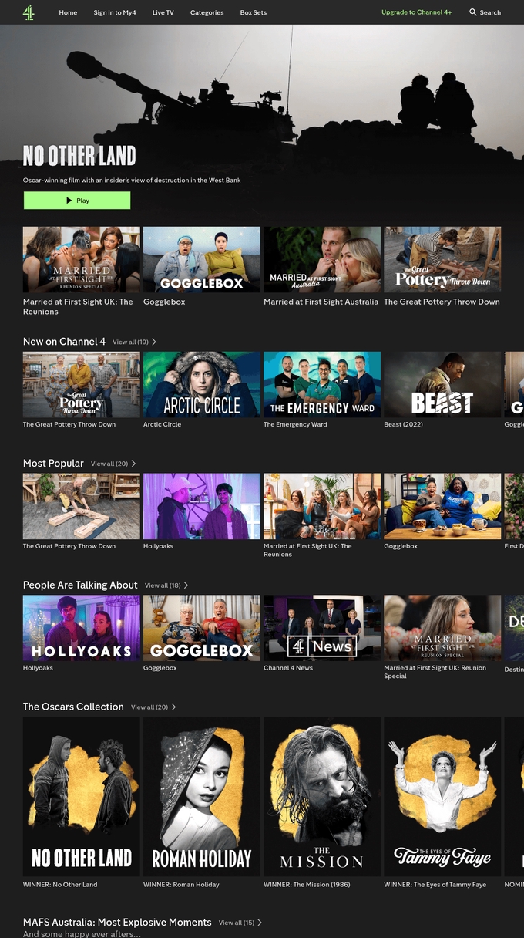The image size is (524, 938).
Task: Click the No Other Land hero title
Action: 79,156
